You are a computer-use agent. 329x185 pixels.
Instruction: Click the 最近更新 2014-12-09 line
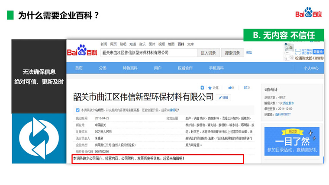point(278,109)
